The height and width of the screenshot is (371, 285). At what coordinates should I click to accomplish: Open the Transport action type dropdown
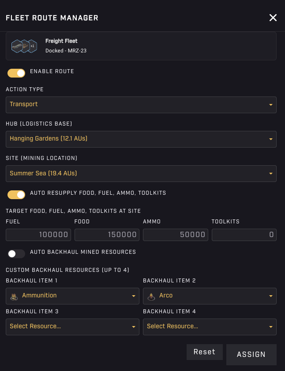click(x=141, y=104)
